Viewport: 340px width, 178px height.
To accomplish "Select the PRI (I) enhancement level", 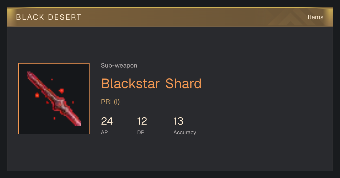I will pos(110,102).
